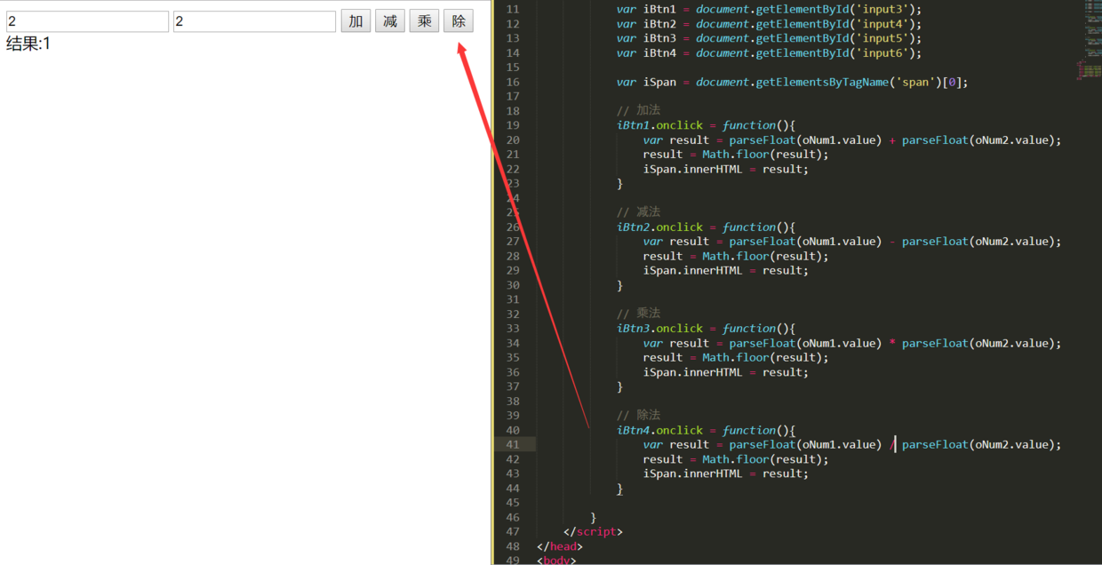The height and width of the screenshot is (565, 1102).
Task: Click the // 乘法 comment
Action: (x=638, y=314)
